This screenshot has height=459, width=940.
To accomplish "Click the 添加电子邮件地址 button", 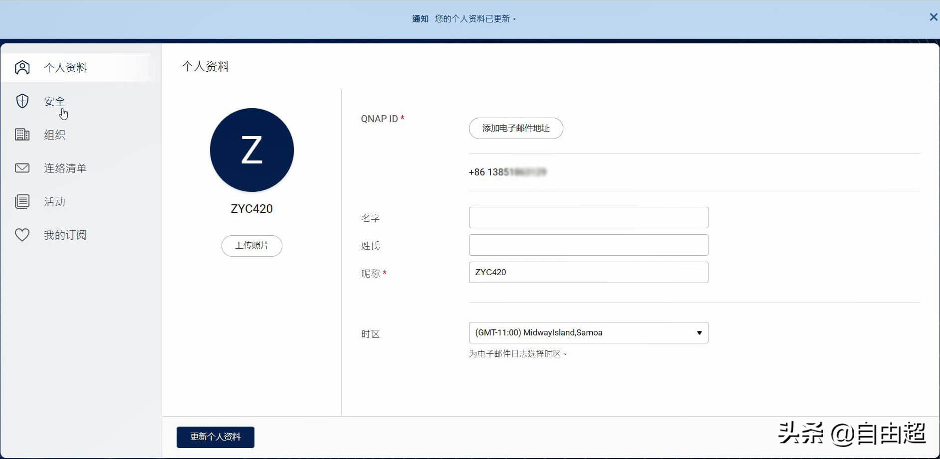I will pos(515,128).
